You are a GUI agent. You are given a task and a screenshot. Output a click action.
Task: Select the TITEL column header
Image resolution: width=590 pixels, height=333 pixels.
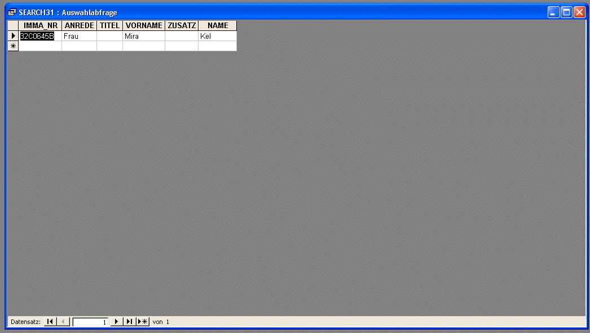(109, 25)
